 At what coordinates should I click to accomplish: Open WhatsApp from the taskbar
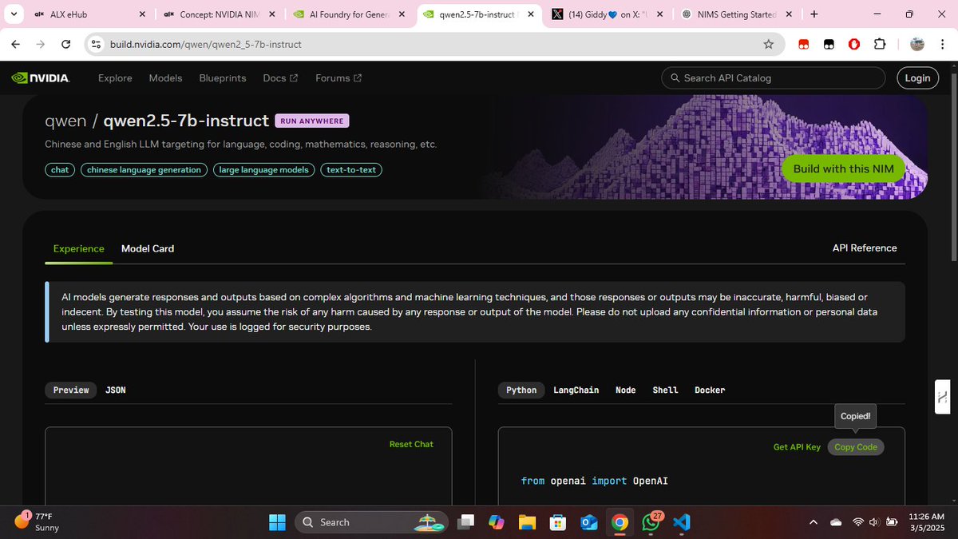coord(651,522)
